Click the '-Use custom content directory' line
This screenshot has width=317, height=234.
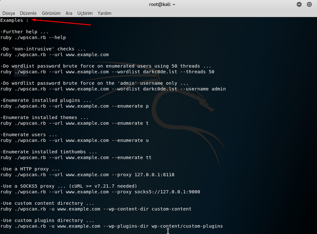click(x=47, y=203)
